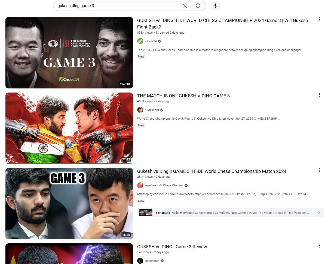Click the chessbrah verified checkmark badge
Viewport: 328px width, 264px height.
tap(162, 261)
